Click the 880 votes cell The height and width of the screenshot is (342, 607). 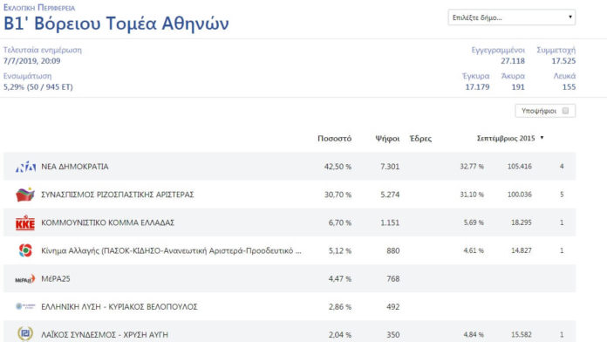tap(392, 250)
